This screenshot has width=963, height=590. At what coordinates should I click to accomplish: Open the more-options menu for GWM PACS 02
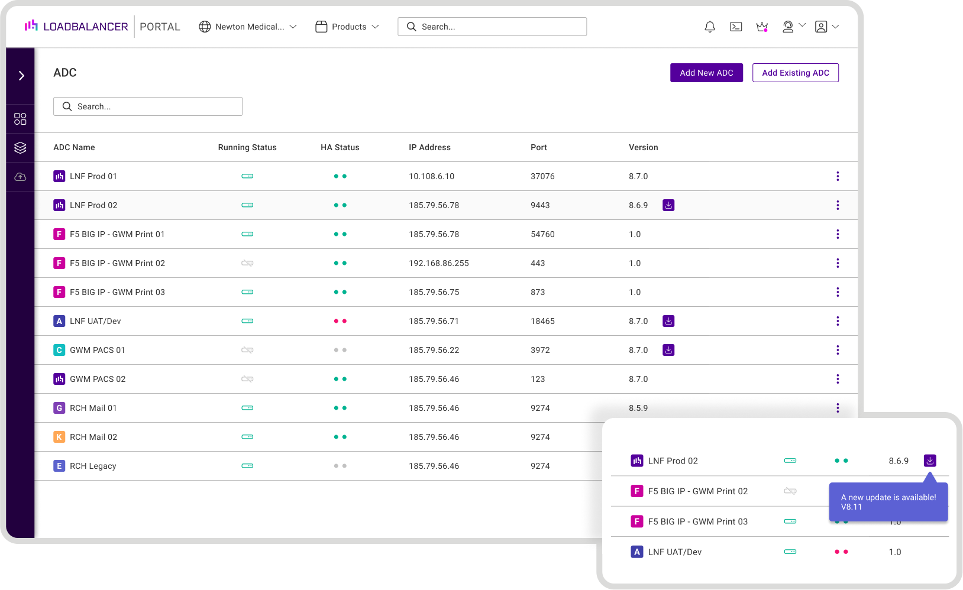coord(838,379)
